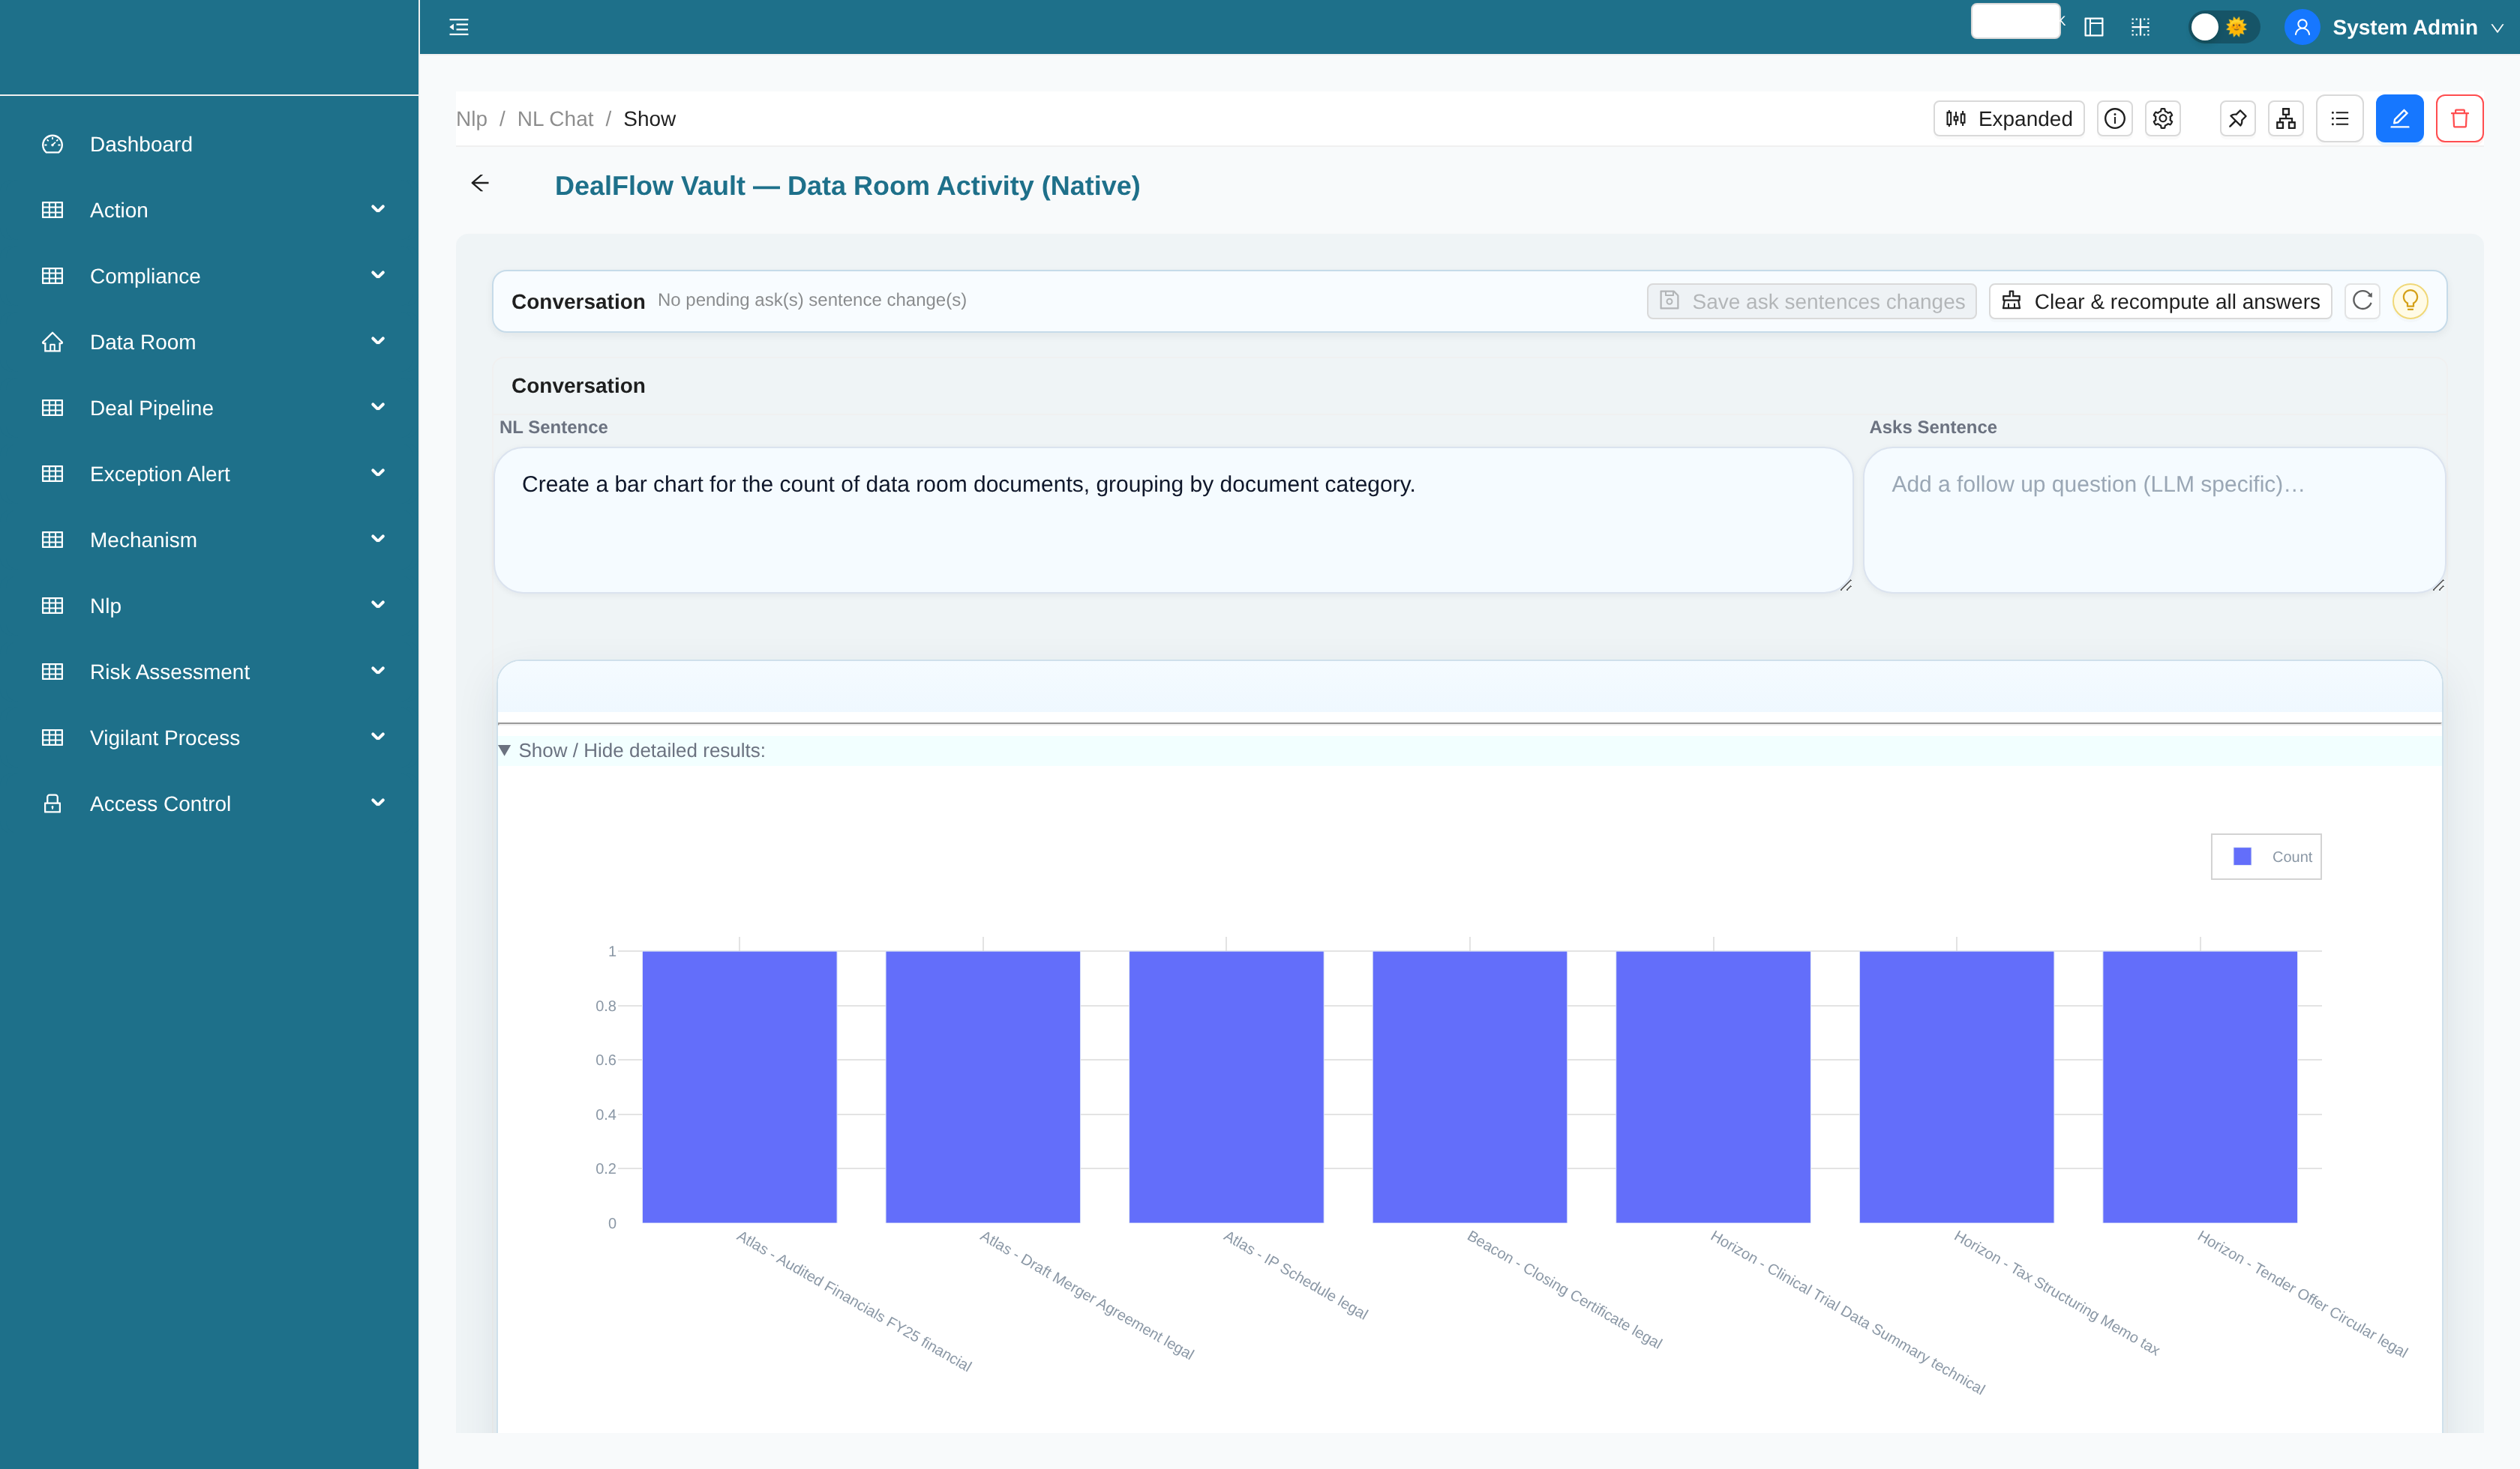
Task: Open the info icon in toolbar
Action: [2115, 119]
